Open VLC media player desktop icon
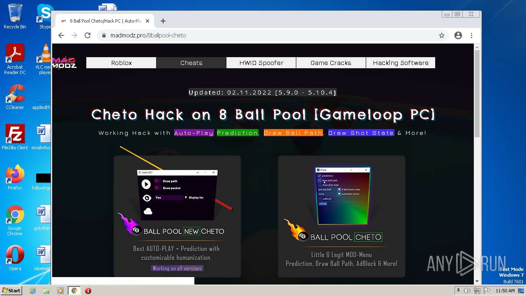 pos(44,60)
